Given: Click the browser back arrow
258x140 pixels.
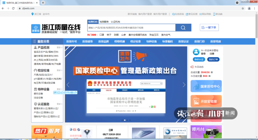Looking at the screenshot, I should click(x=3, y=8).
